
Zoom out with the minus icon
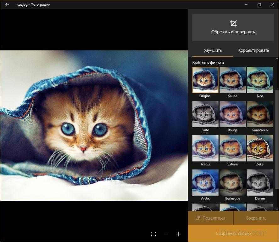(166, 234)
